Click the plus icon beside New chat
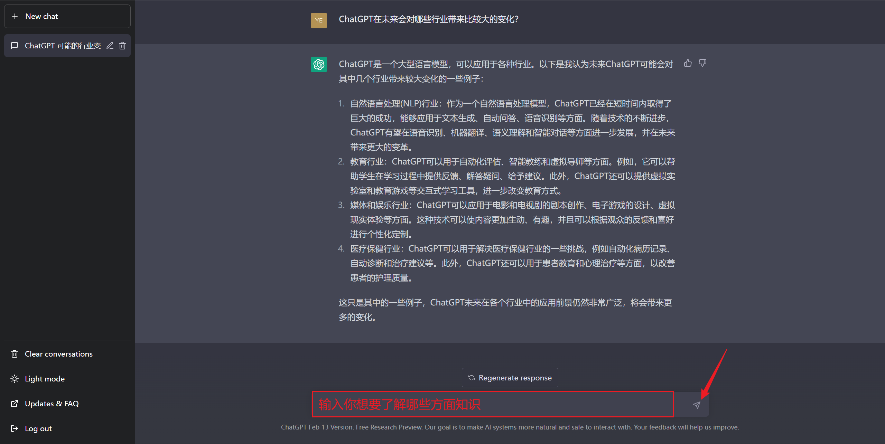Image resolution: width=885 pixels, height=444 pixels. 15,16
